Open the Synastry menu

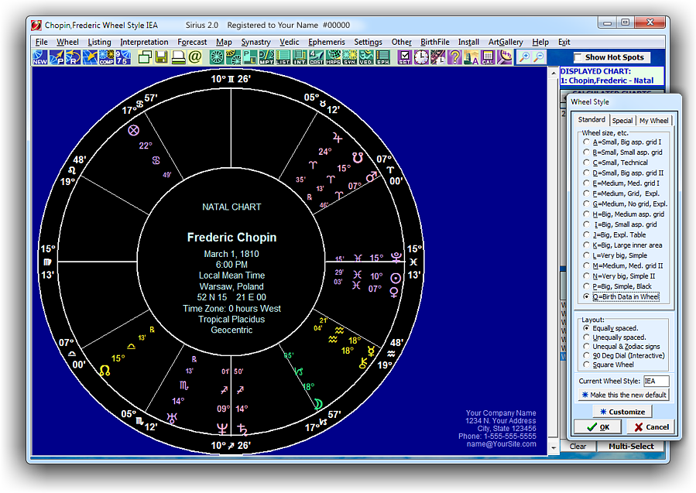(255, 42)
